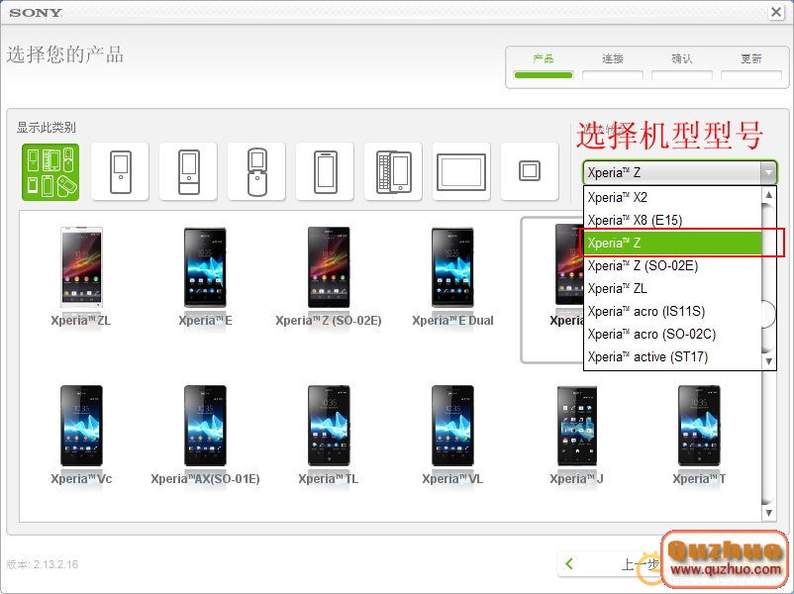This screenshot has height=594, width=794.
Task: Choose the QWERTY keyboard phone category icon
Action: coord(393,171)
